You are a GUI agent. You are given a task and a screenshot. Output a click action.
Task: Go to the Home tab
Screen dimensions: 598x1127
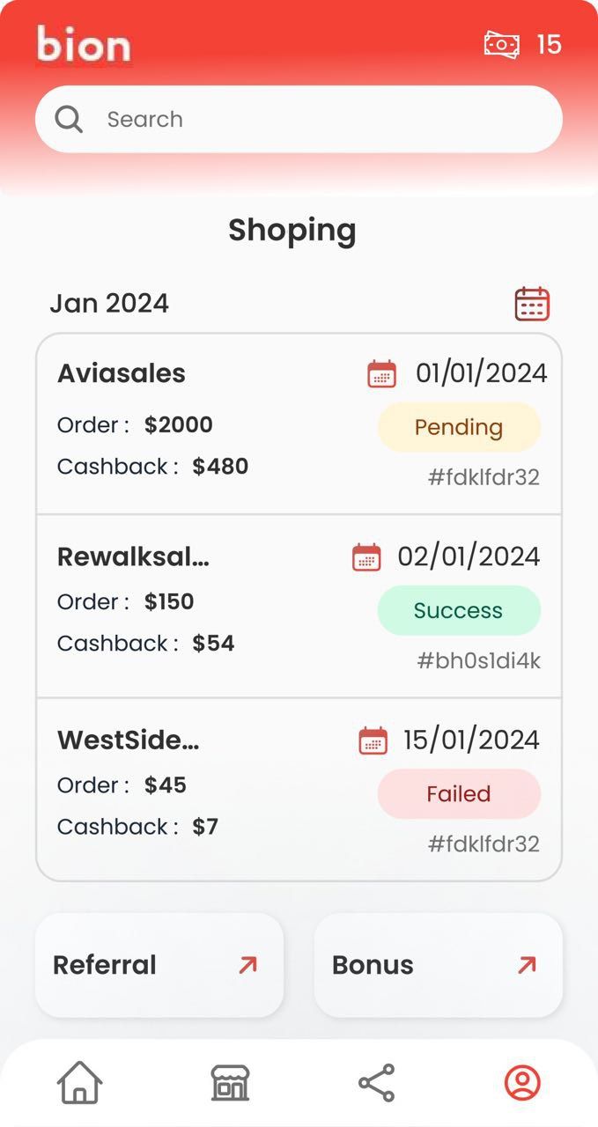[x=80, y=1082]
